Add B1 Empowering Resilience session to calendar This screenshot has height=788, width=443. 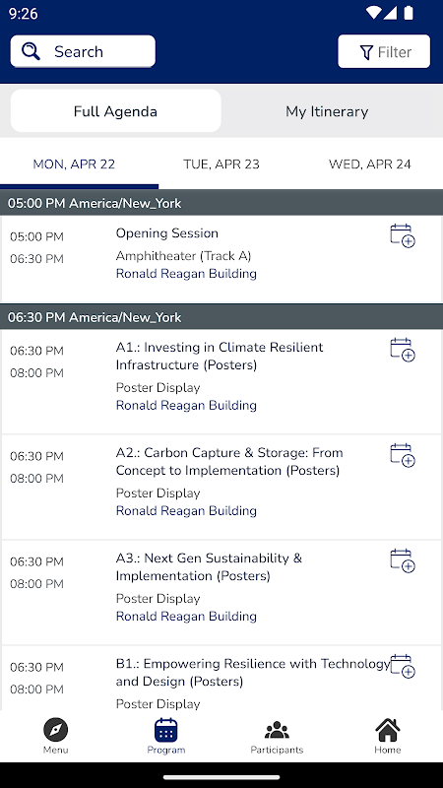tap(403, 667)
